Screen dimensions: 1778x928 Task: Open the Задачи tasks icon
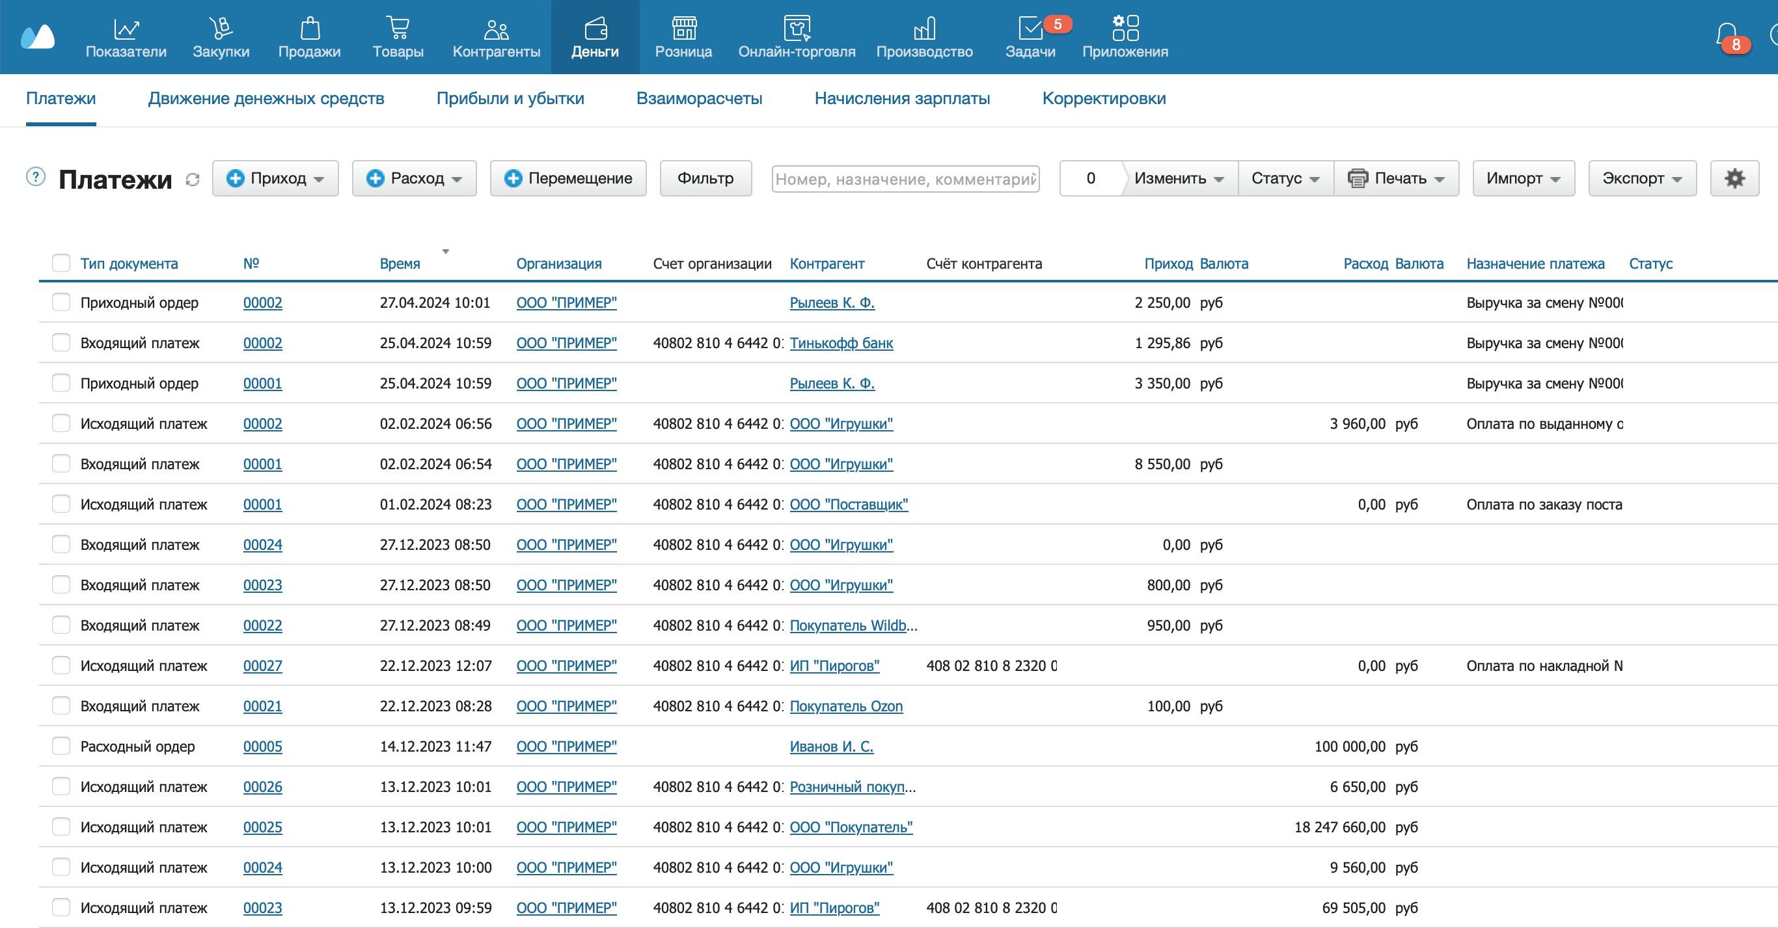(x=1029, y=29)
